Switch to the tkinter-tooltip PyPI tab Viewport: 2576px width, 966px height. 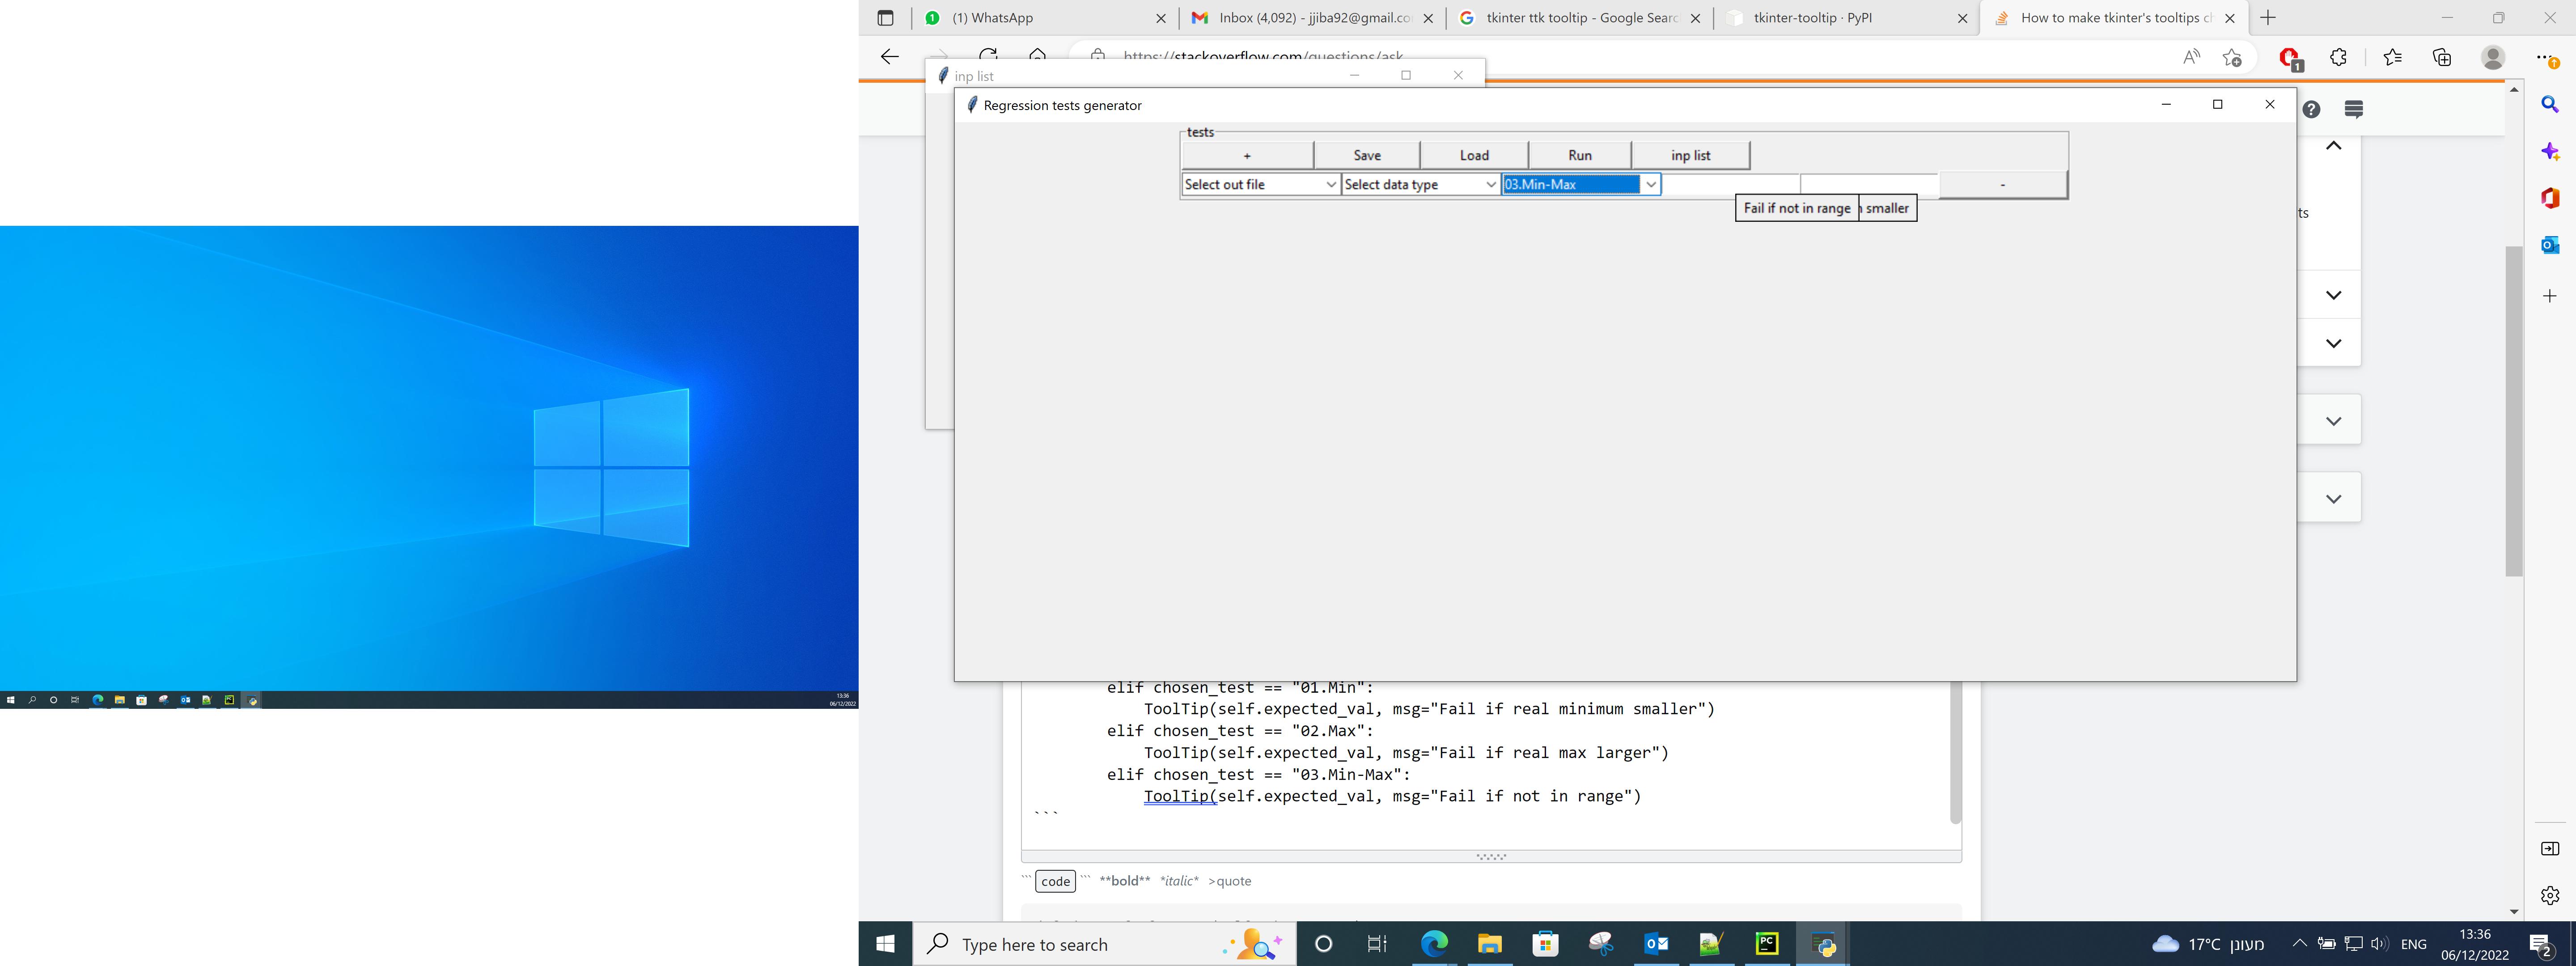[x=1847, y=18]
